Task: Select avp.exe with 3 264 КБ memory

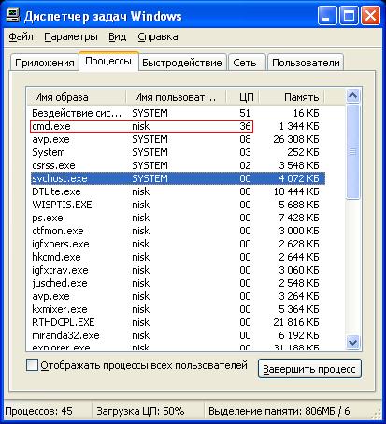Action: point(178,296)
